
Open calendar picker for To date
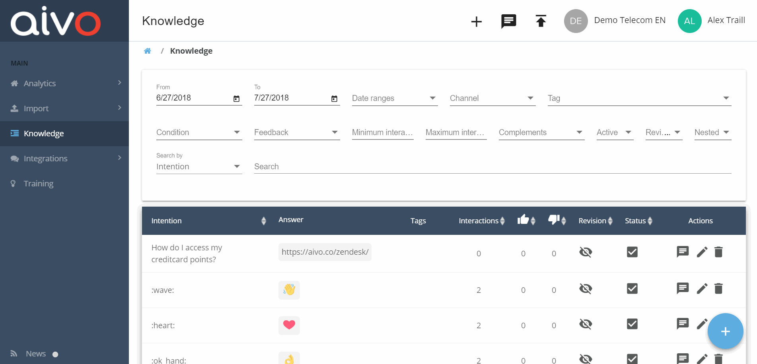tap(334, 99)
